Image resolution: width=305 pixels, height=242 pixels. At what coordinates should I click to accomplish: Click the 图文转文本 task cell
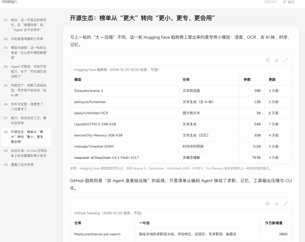click(x=209, y=113)
